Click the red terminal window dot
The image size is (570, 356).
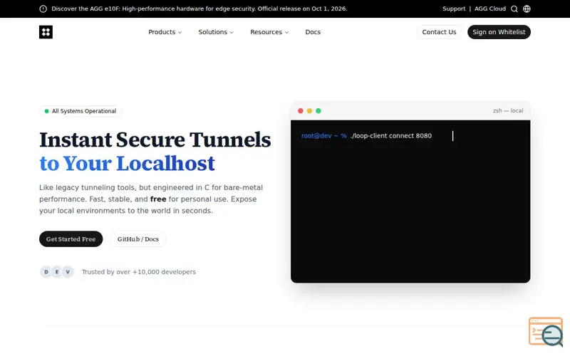[x=300, y=111]
